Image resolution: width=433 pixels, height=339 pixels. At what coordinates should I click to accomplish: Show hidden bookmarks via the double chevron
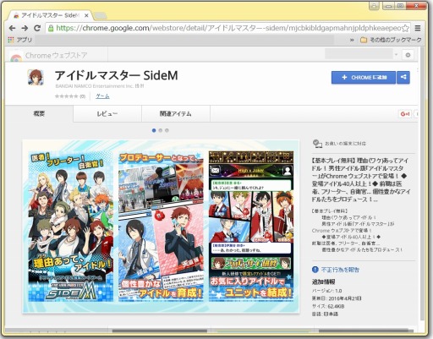tap(352, 40)
